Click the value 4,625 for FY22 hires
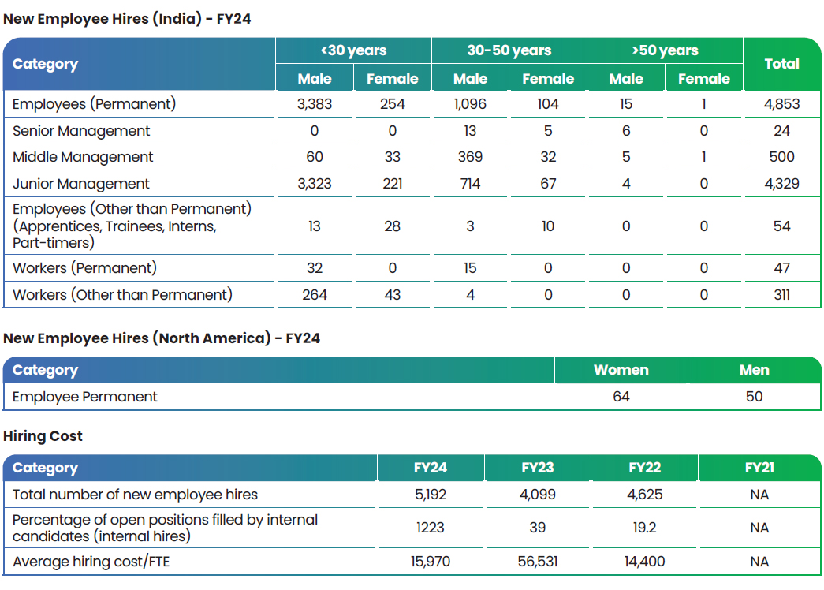This screenshot has height=590, width=824. click(x=645, y=495)
